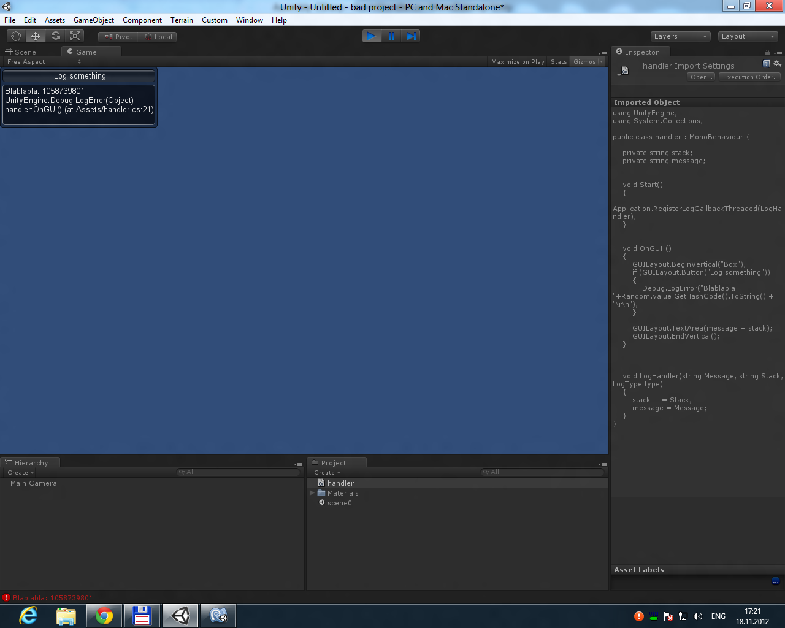The height and width of the screenshot is (628, 785).
Task: Open Gizmos dropdown arrow
Action: click(601, 62)
